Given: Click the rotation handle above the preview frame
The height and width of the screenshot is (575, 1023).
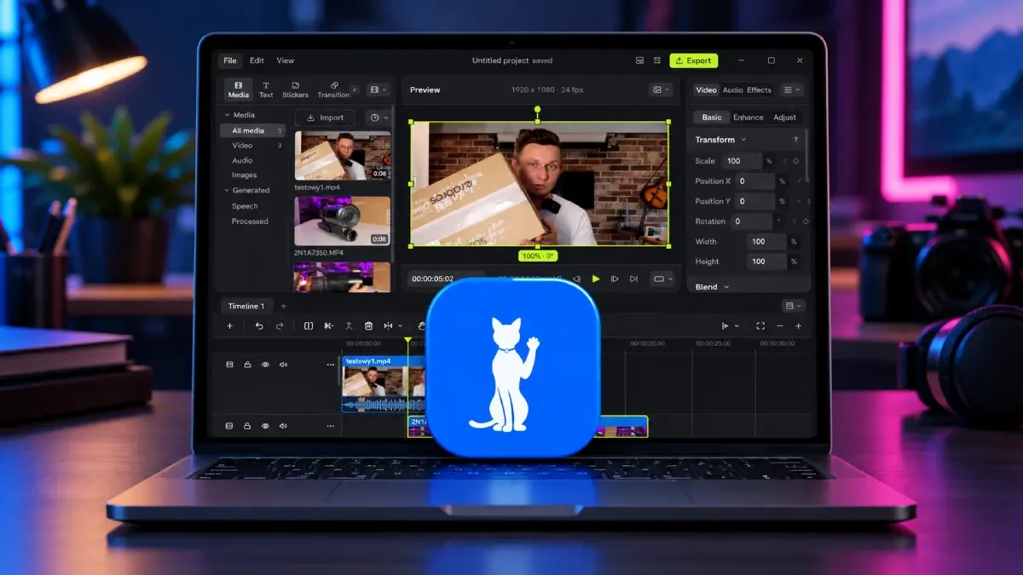Looking at the screenshot, I should pyautogui.click(x=537, y=109).
